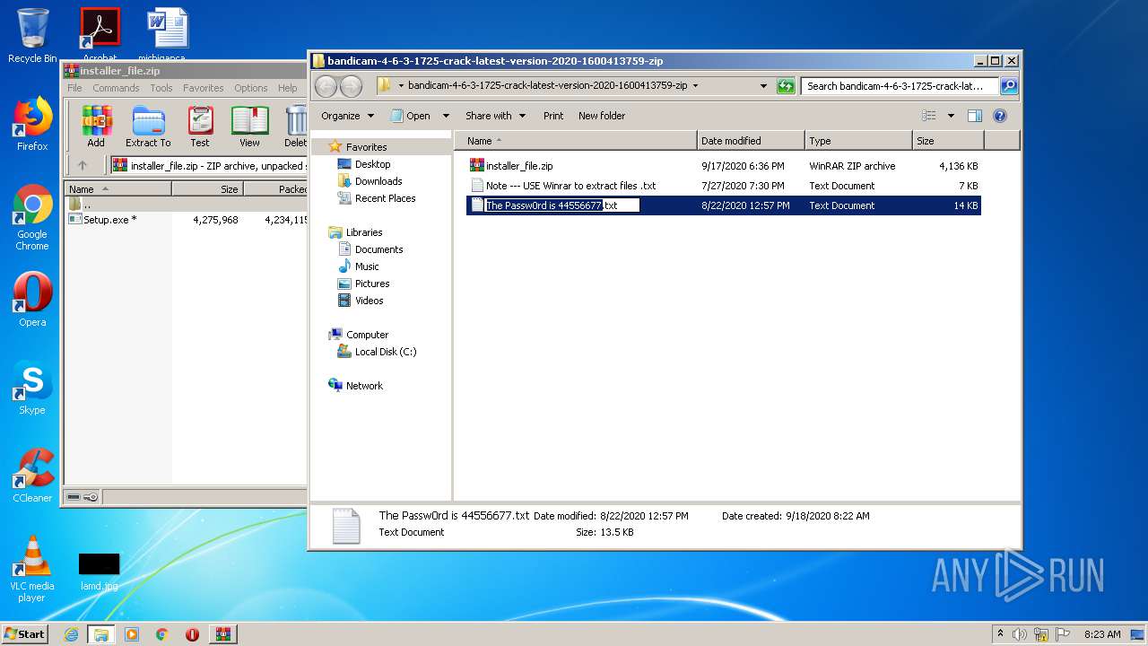Viewport: 1148px width, 646px height.
Task: Open the parent '..' folder in WinRAR
Action: (x=81, y=205)
